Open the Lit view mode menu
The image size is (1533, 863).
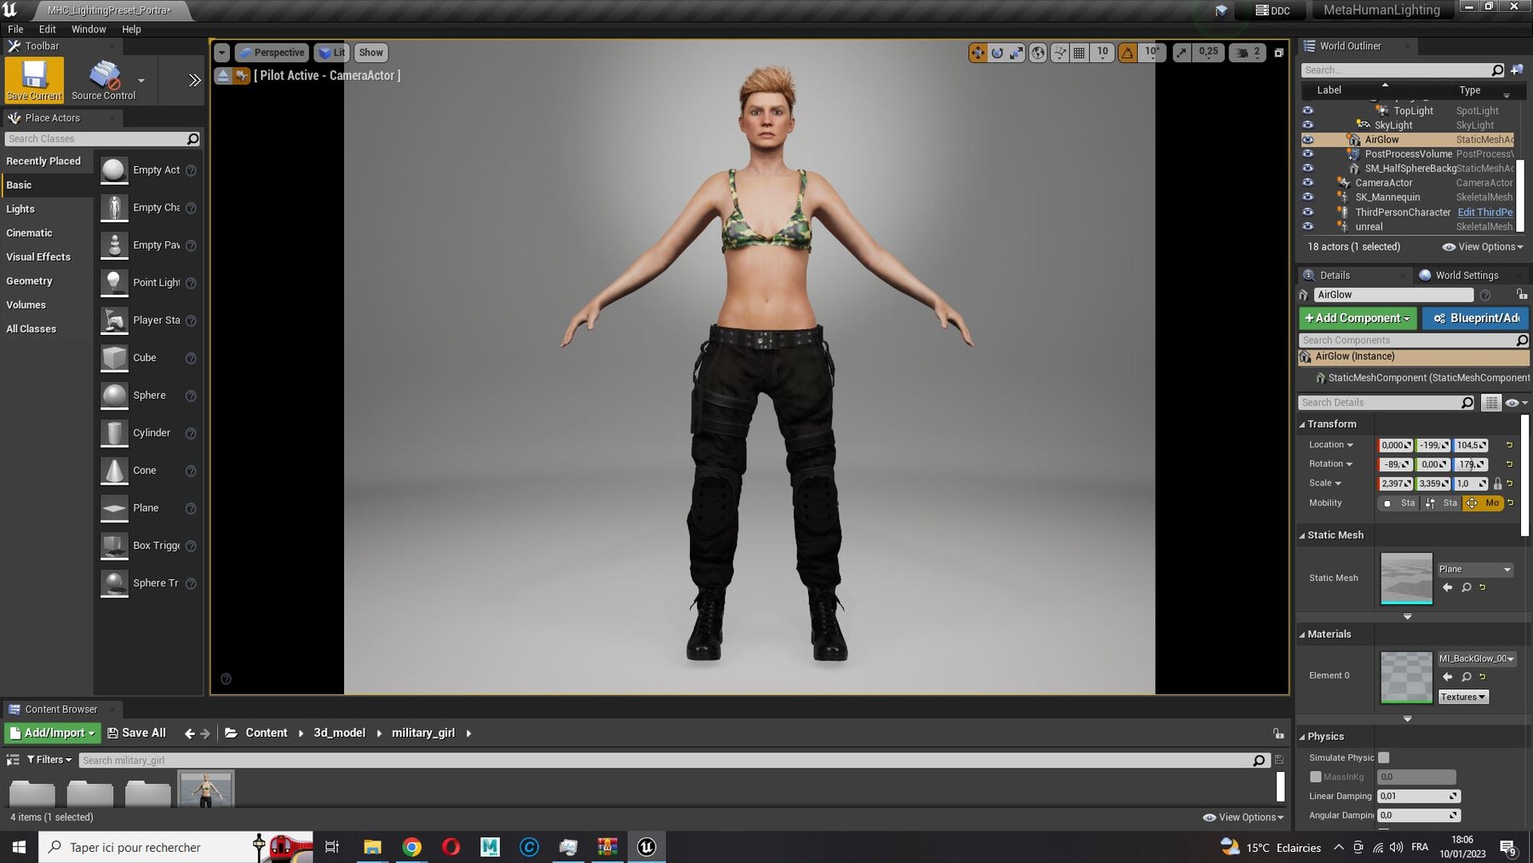click(331, 53)
